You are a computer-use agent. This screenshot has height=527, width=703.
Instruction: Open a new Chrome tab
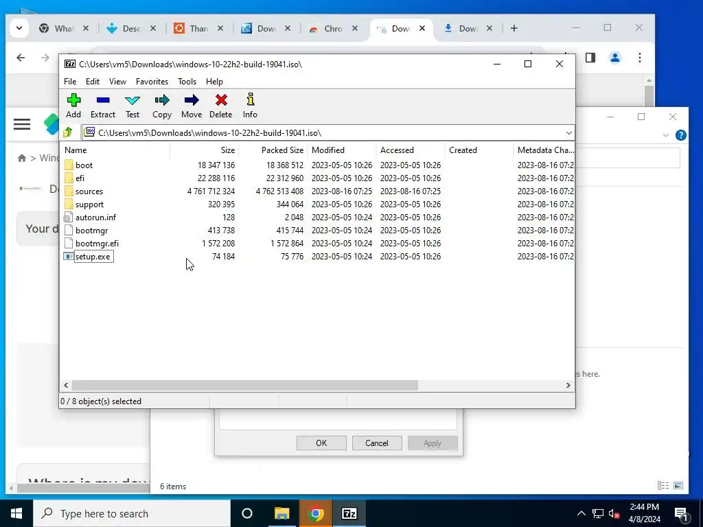(514, 28)
